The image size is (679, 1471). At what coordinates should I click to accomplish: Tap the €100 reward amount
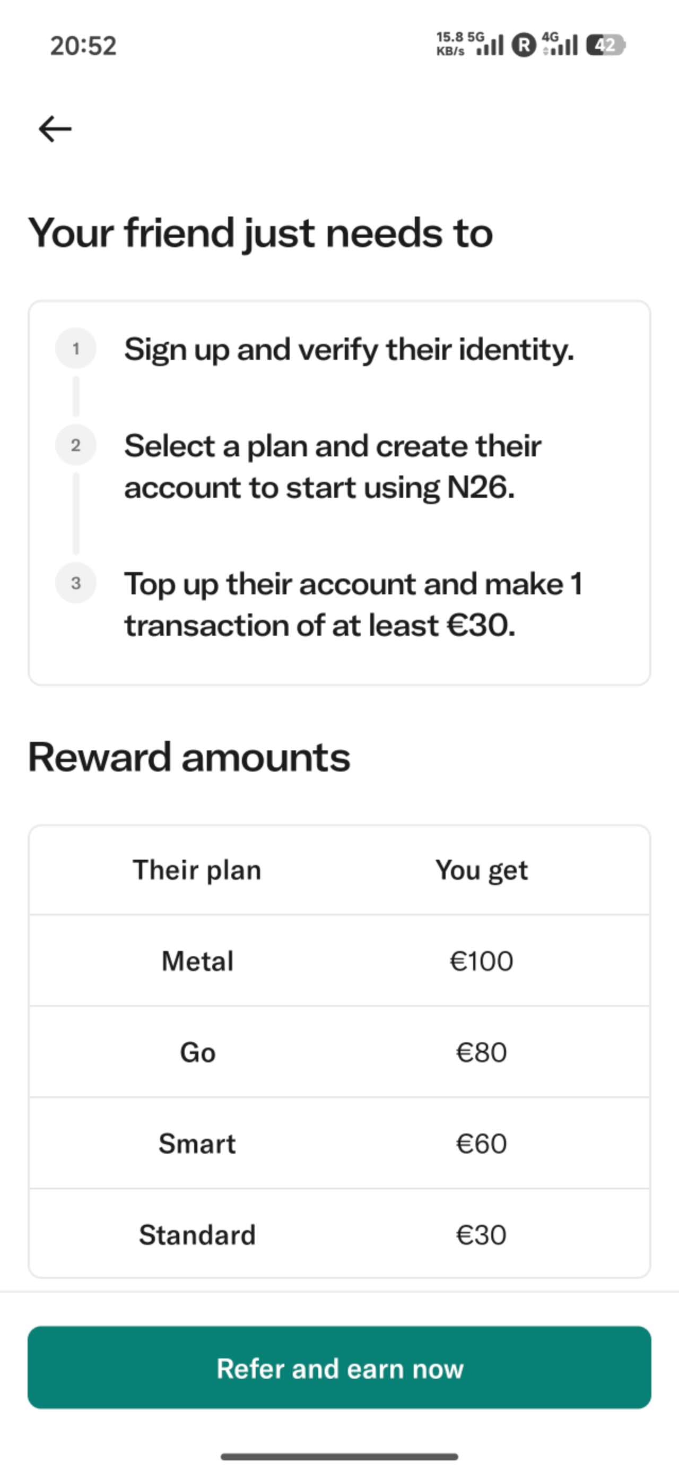pyautogui.click(x=482, y=961)
